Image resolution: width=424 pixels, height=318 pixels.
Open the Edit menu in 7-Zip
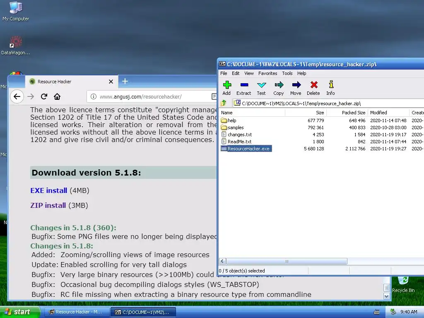(x=236, y=73)
